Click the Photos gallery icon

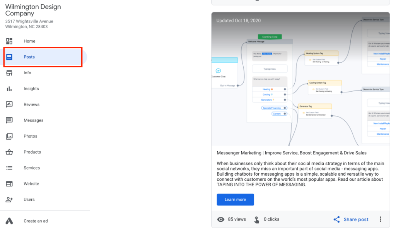[x=9, y=136]
